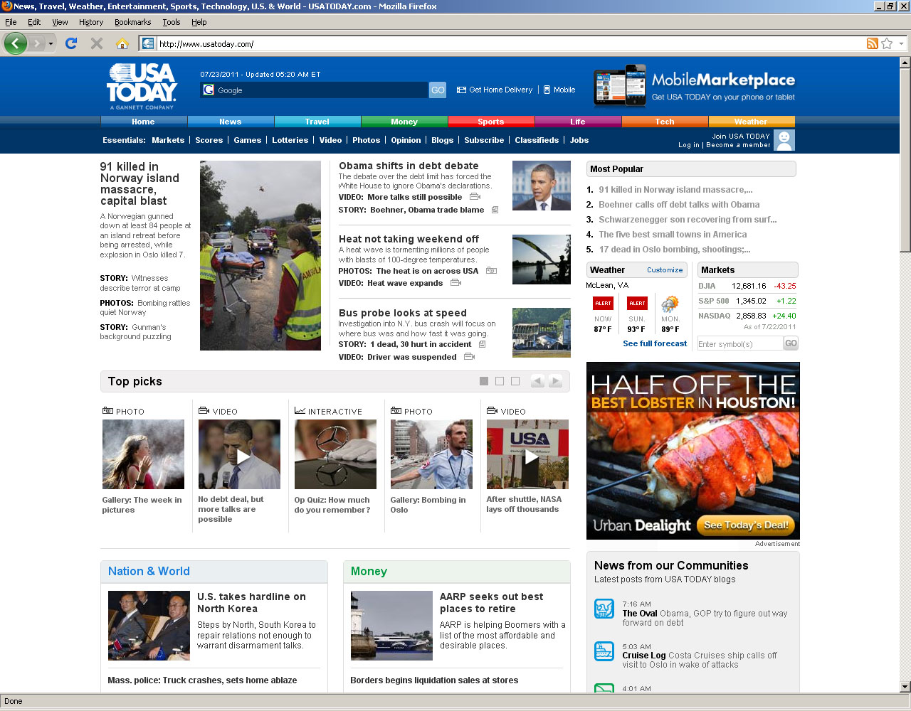The height and width of the screenshot is (711, 911).
Task: Click Customize link in Weather box
Action: coord(665,270)
